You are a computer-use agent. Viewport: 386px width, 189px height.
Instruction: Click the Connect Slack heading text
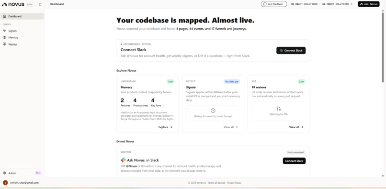(134, 50)
